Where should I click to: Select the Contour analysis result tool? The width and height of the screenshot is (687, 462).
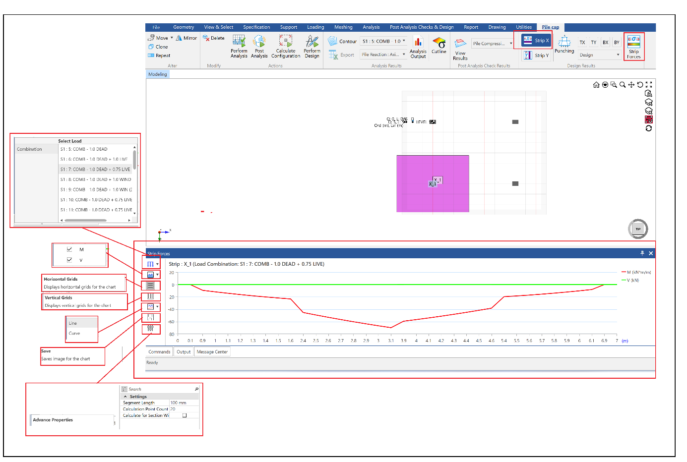point(342,41)
